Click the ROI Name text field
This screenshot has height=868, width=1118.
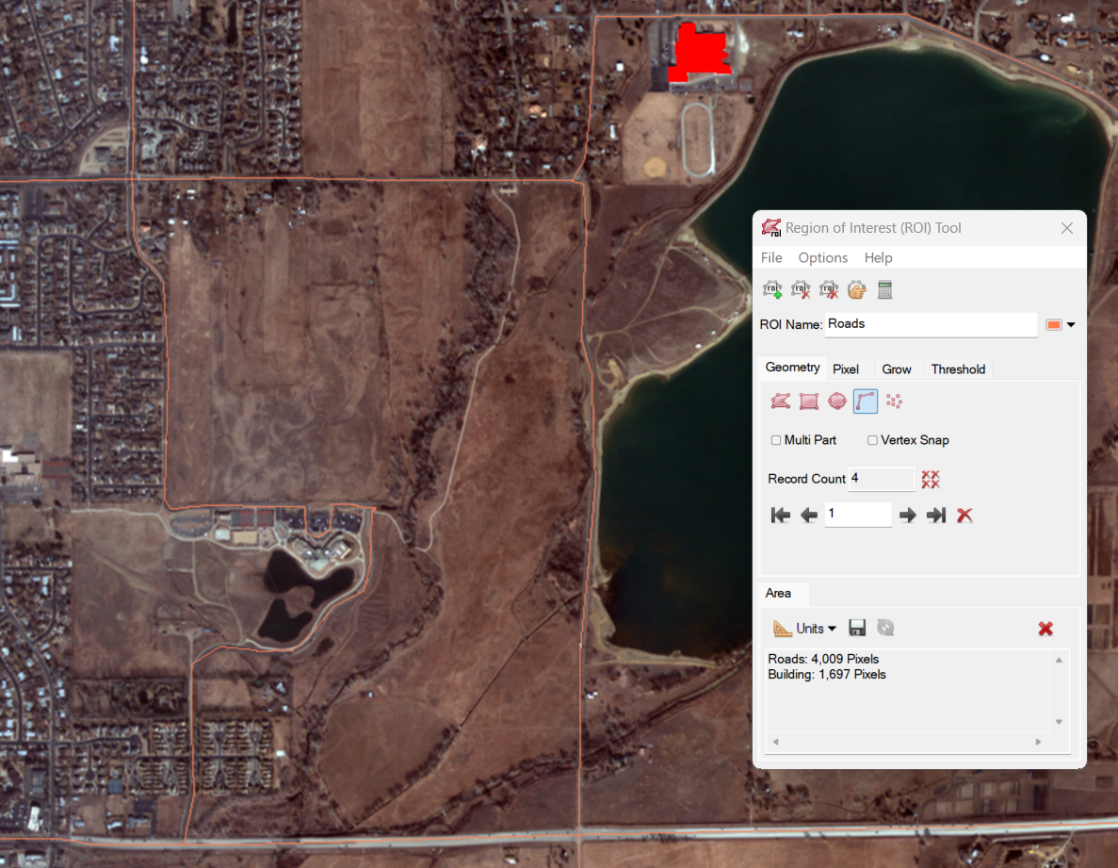point(930,324)
